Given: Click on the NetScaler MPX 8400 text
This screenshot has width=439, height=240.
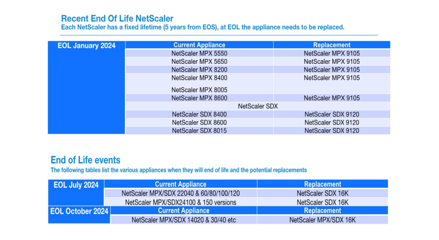Looking at the screenshot, I should click(199, 78).
